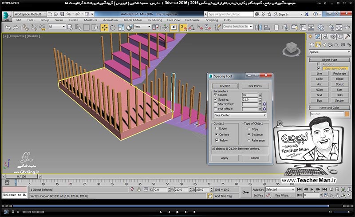Open the View reference coordinate dropdown
355x217 pixels.
click(142, 27)
